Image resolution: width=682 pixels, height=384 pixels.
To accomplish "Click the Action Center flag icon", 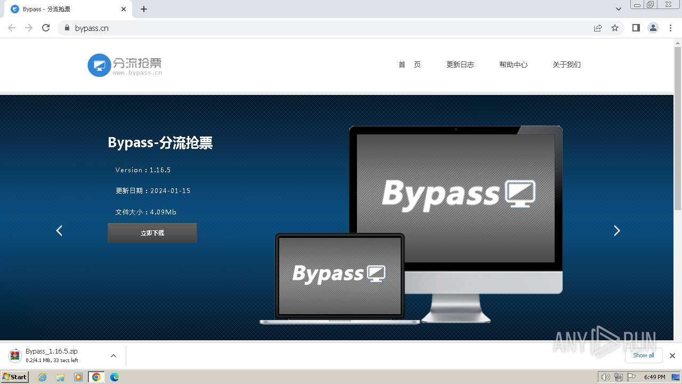I will pyautogui.click(x=631, y=377).
